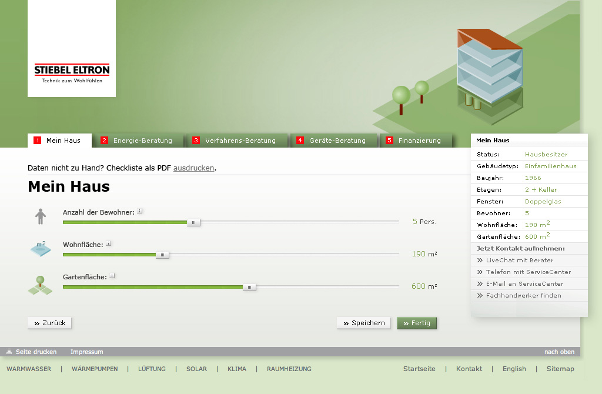Click the info icon next to Wohnfläche
Image resolution: width=602 pixels, height=394 pixels.
[109, 243]
